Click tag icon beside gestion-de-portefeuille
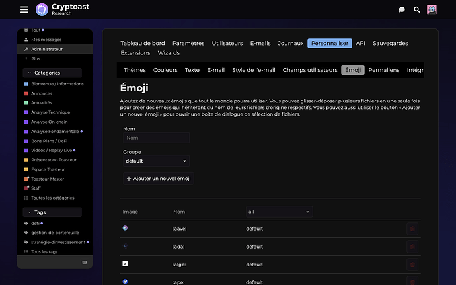Image resolution: width=456 pixels, height=285 pixels. tap(26, 233)
